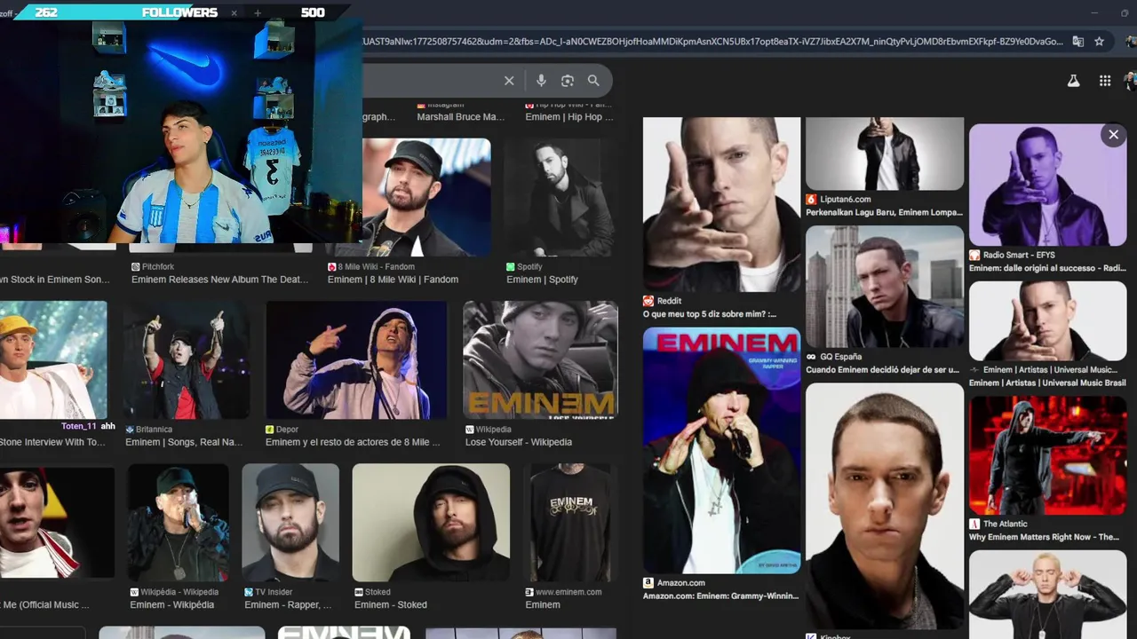Start voice search with the microphone icon
The image size is (1137, 639).
tap(541, 81)
